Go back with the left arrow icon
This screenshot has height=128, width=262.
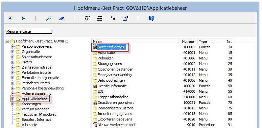10,18
